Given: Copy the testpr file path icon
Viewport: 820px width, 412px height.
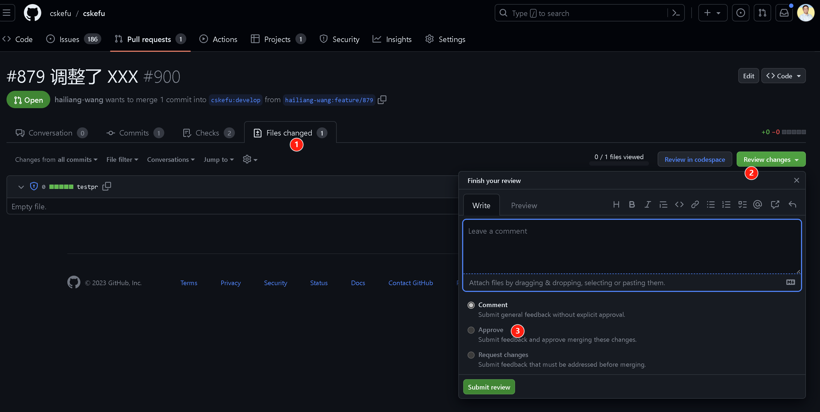Looking at the screenshot, I should pos(107,186).
